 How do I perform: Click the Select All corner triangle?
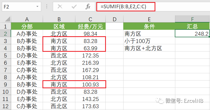click(8, 19)
